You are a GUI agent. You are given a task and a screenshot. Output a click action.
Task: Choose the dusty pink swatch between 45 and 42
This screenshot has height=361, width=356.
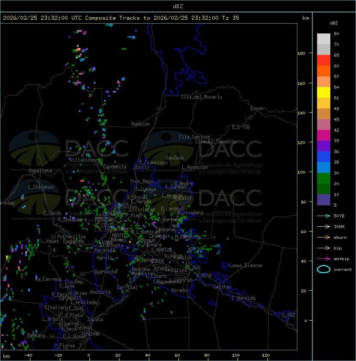(323, 125)
